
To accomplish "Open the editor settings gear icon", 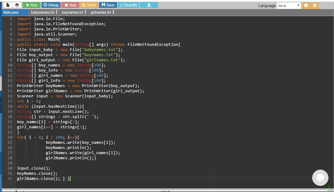I will click(x=315, y=5).
